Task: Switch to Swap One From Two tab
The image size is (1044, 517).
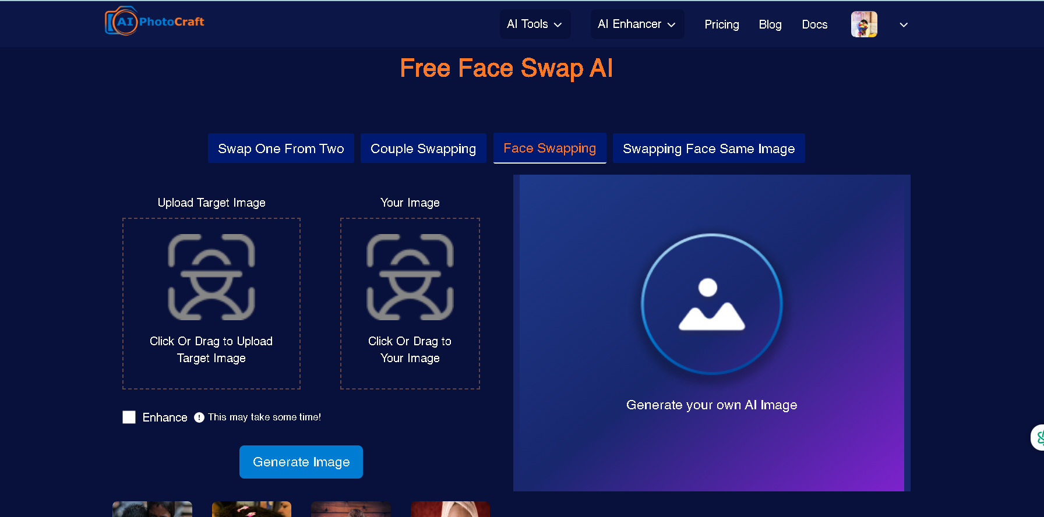Action: point(281,148)
